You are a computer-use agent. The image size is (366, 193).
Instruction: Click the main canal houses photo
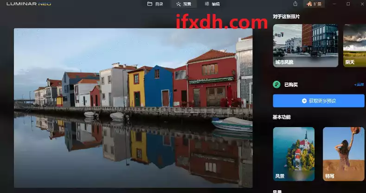(x=133, y=108)
